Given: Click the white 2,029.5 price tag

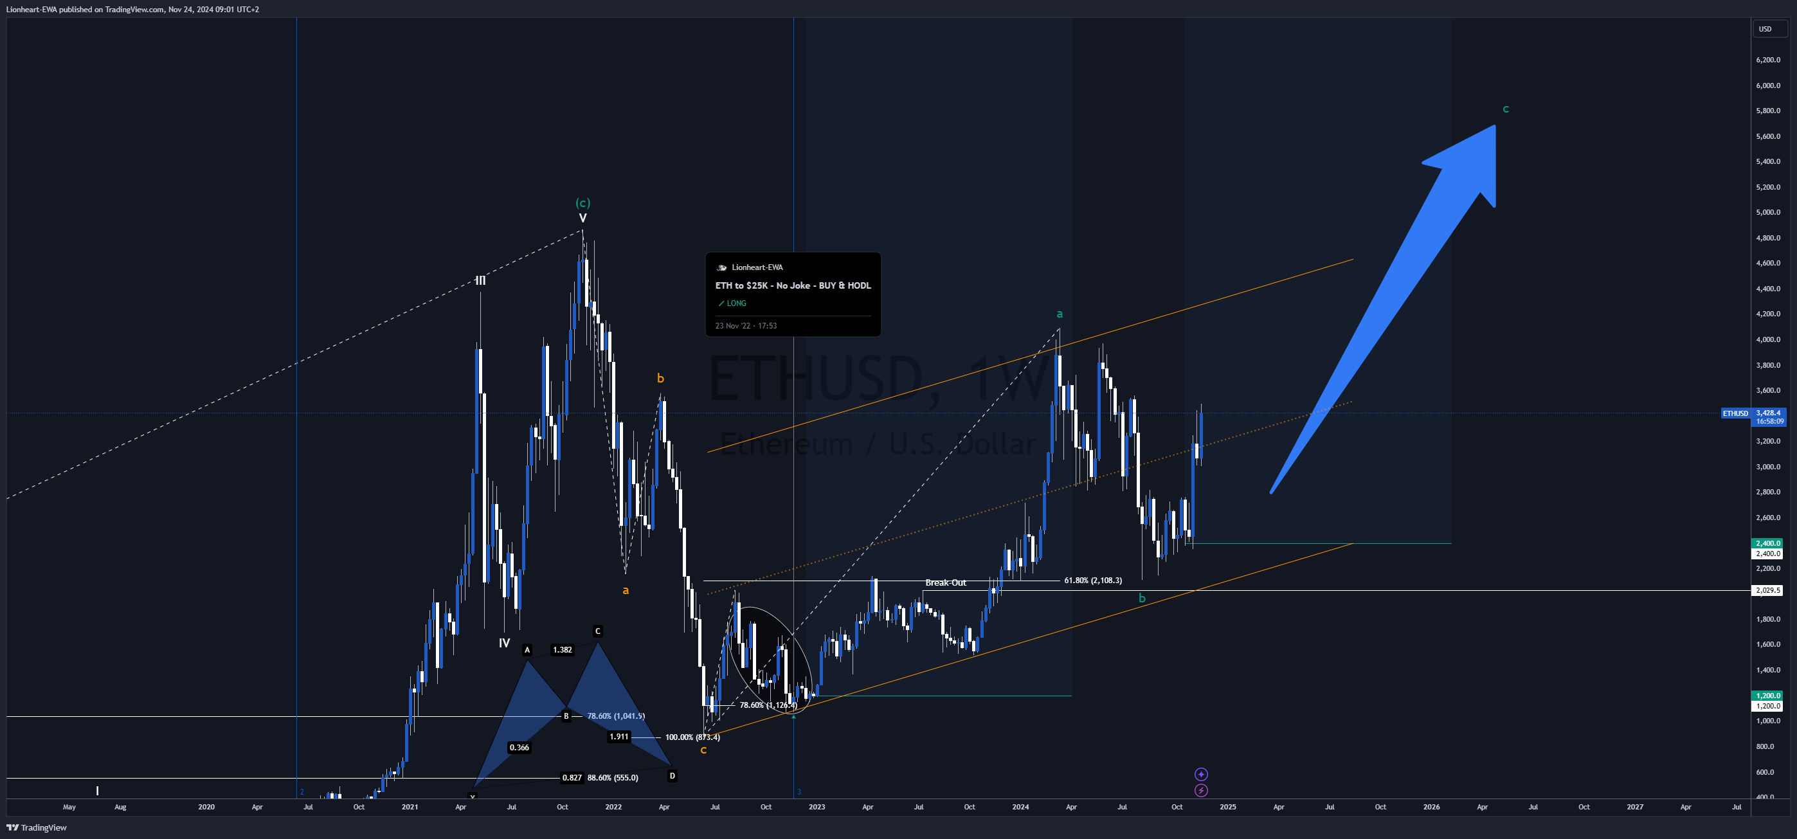Looking at the screenshot, I should point(1767,590).
